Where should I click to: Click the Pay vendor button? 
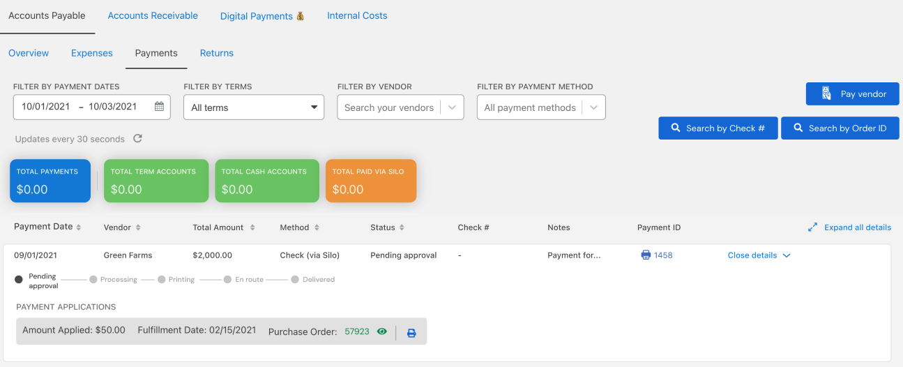tap(852, 94)
